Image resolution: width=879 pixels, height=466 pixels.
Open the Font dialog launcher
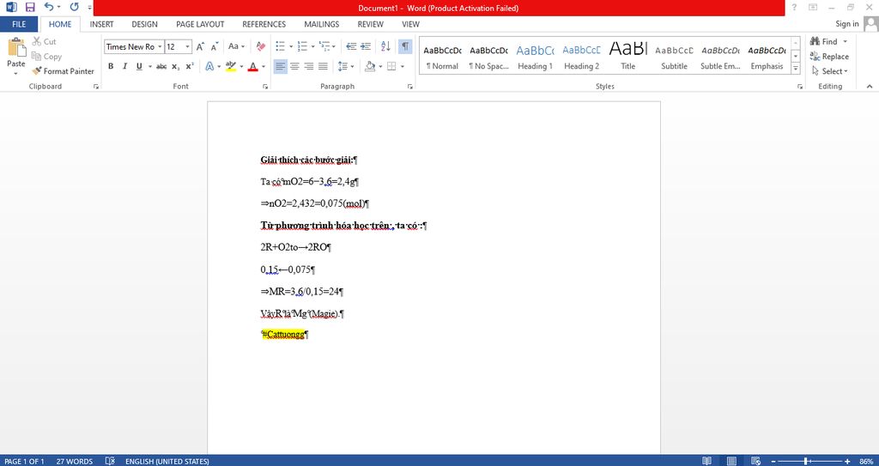coord(264,87)
